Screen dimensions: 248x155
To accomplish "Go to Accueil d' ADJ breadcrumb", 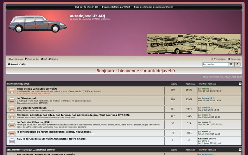I will tap(17, 64).
